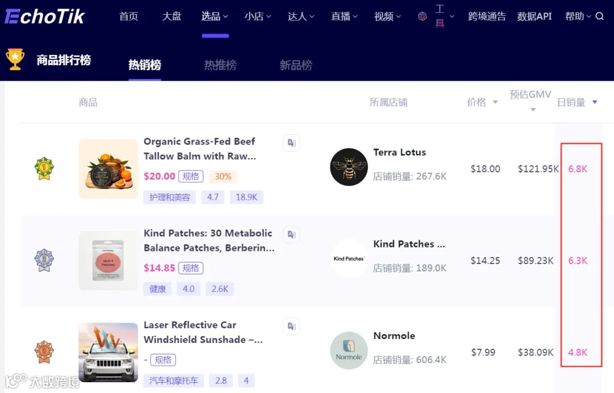Screen dimensions: 614x393
Task: Expand the 选品 menu
Action: pos(214,16)
